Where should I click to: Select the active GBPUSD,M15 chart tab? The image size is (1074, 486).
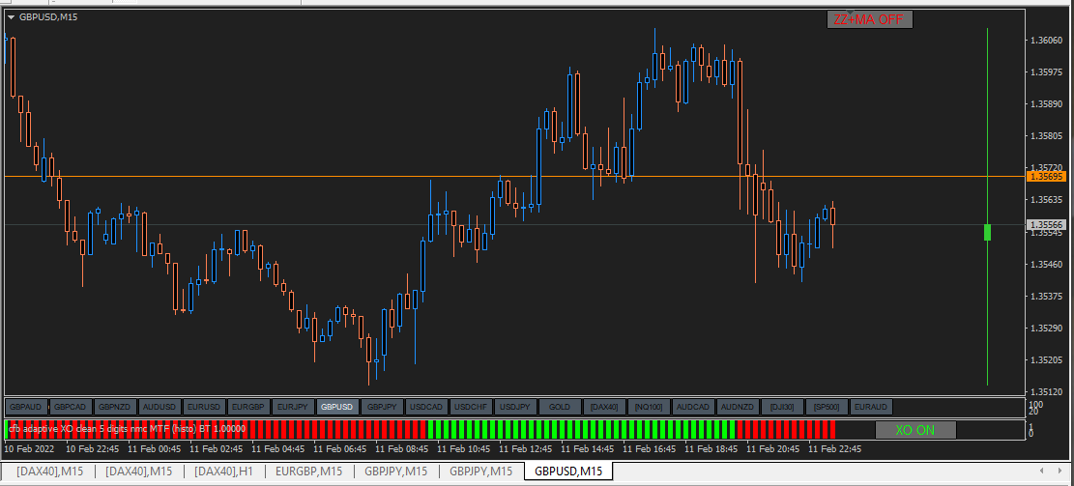coord(568,471)
